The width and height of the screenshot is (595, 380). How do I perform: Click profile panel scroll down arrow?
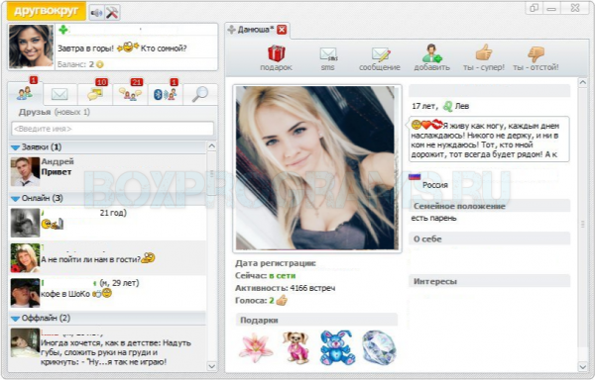pos(582,366)
